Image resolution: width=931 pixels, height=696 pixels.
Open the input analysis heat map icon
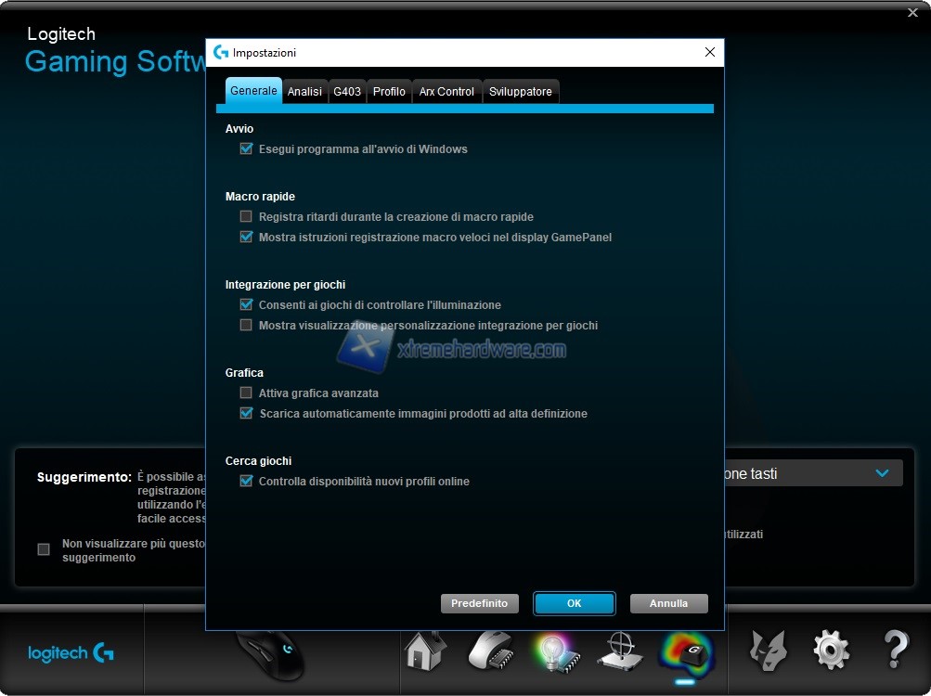[687, 651]
